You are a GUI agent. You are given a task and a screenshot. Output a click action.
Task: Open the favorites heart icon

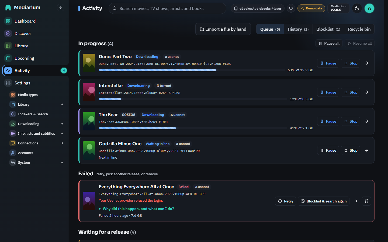tap(291, 8)
